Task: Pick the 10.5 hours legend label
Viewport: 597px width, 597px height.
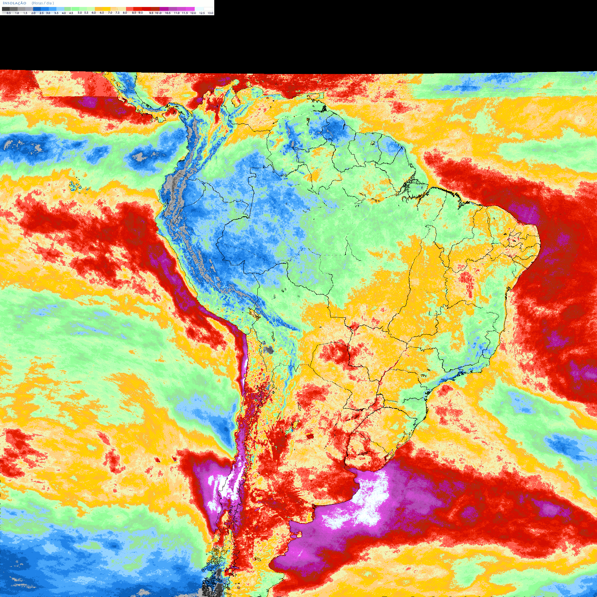Action: point(168,13)
